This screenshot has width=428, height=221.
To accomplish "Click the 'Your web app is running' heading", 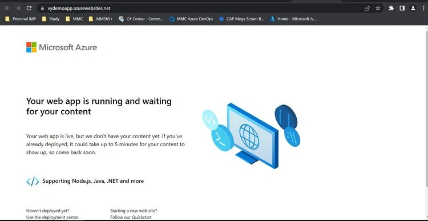I will click(99, 106).
